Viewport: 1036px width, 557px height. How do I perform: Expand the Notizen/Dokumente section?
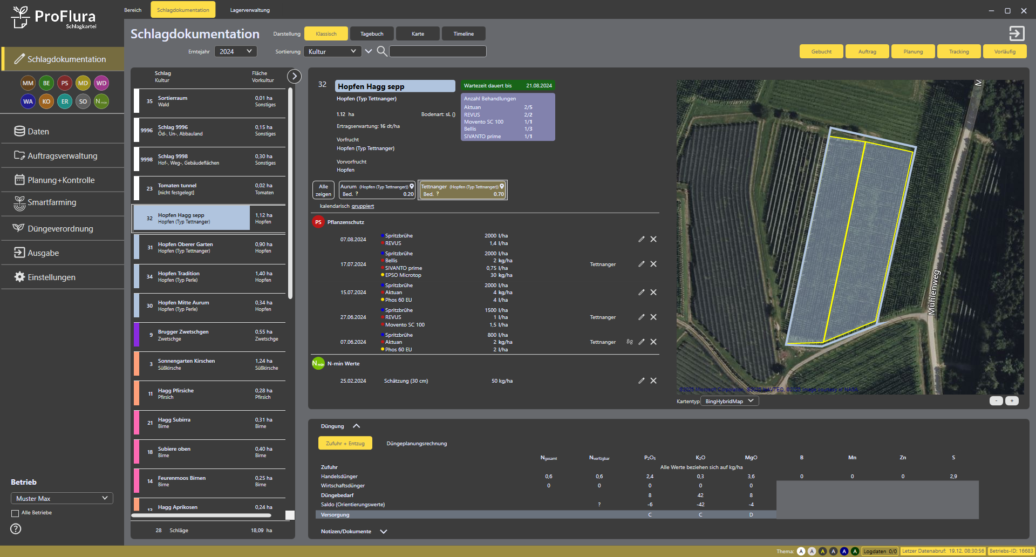(x=384, y=532)
